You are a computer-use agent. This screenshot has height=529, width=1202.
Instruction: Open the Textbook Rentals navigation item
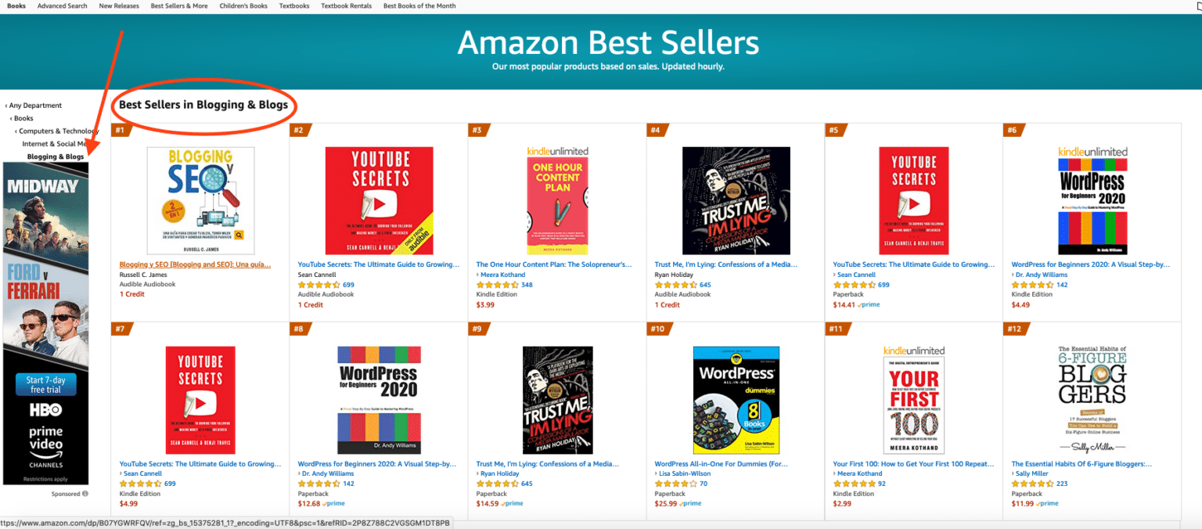tap(346, 6)
